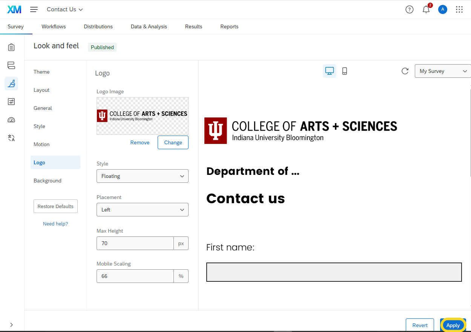Click the Change logo button
The image size is (471, 332).
[173, 142]
